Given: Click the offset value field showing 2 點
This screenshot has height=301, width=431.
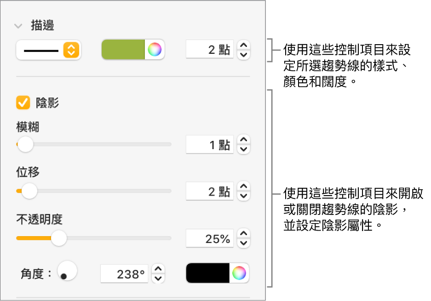Looking at the screenshot, I should coord(210,191).
